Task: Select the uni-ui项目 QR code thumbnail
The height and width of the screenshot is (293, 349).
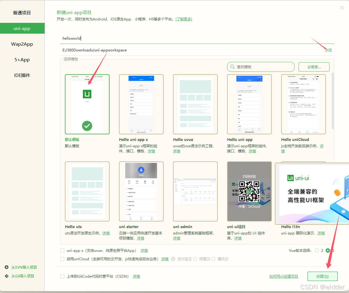Action: point(249,191)
